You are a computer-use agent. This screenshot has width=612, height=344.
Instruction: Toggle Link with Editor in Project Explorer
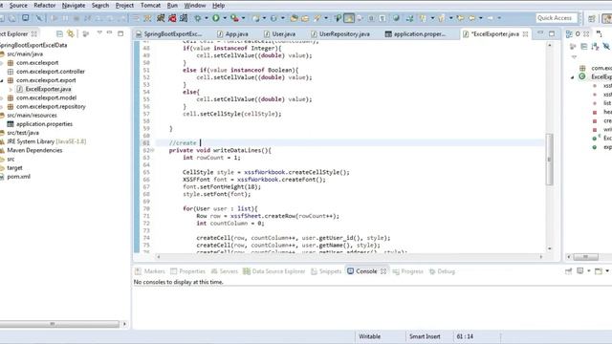coord(71,34)
